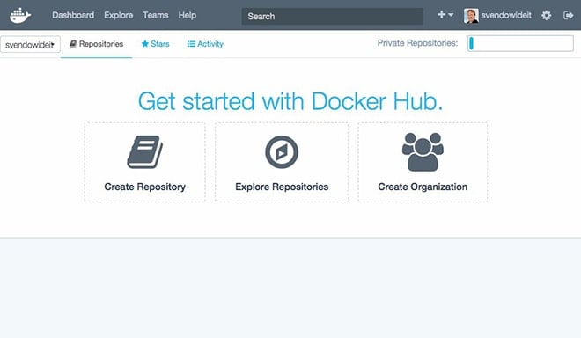Sign out using the logout icon

[568, 15]
